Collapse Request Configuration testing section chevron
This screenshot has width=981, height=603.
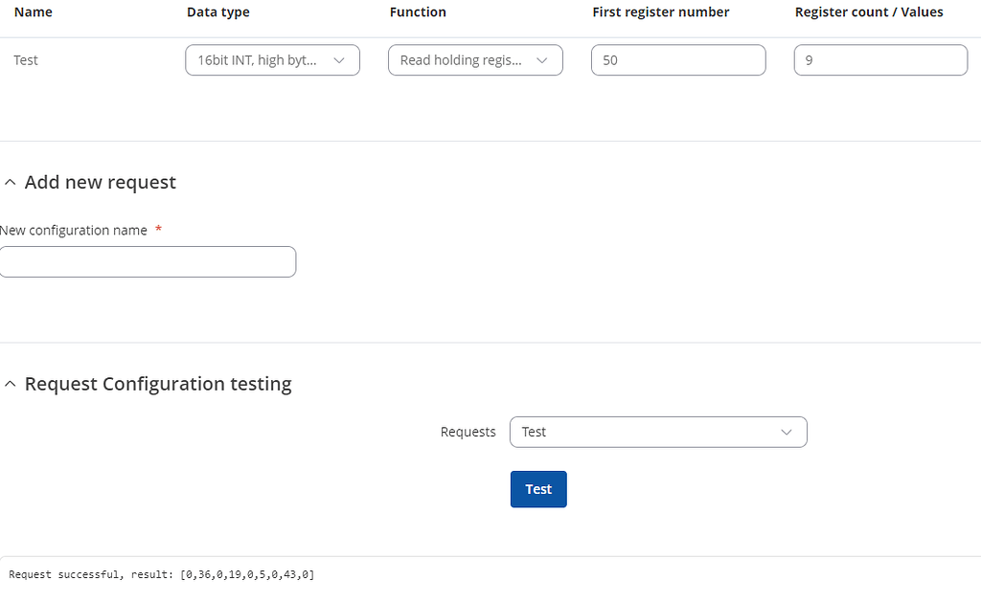[x=11, y=385]
